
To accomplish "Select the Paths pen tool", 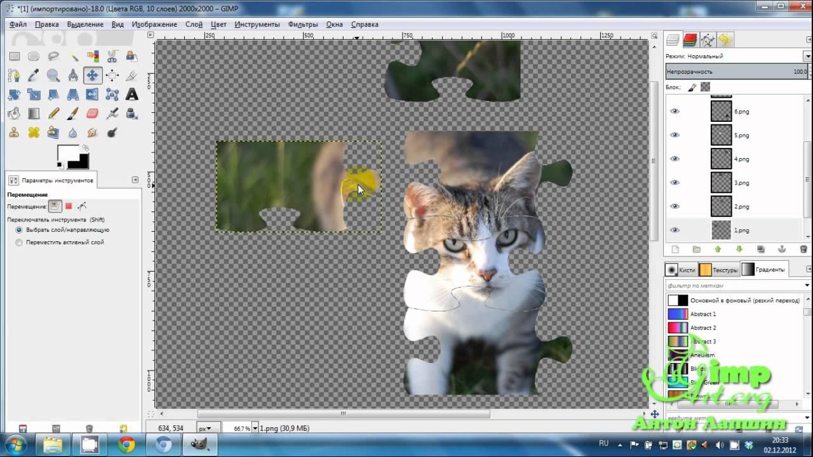I will pyautogui.click(x=14, y=76).
